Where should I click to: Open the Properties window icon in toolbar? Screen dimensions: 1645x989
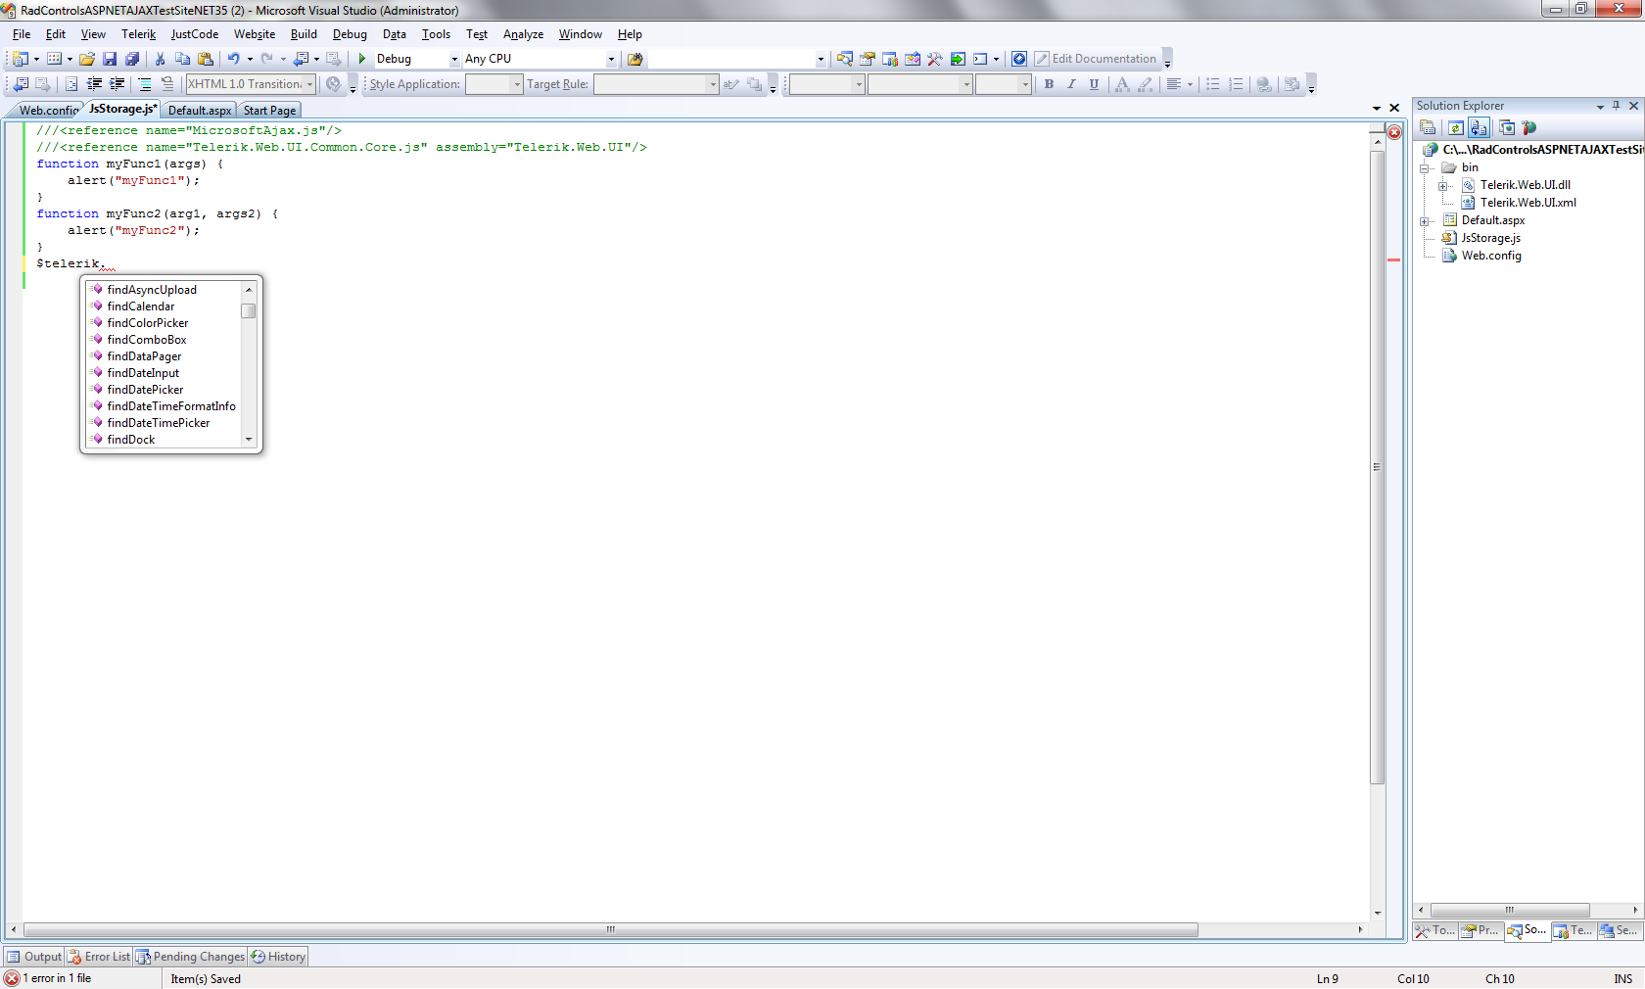[x=868, y=59]
